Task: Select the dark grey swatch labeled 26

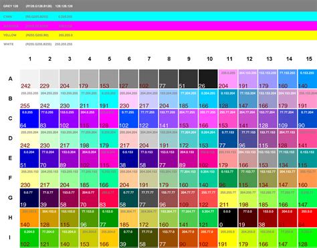Action: point(208,79)
